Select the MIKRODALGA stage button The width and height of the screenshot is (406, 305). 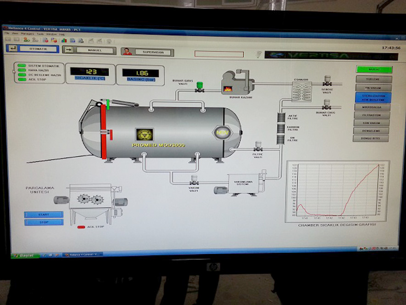pos(373,107)
